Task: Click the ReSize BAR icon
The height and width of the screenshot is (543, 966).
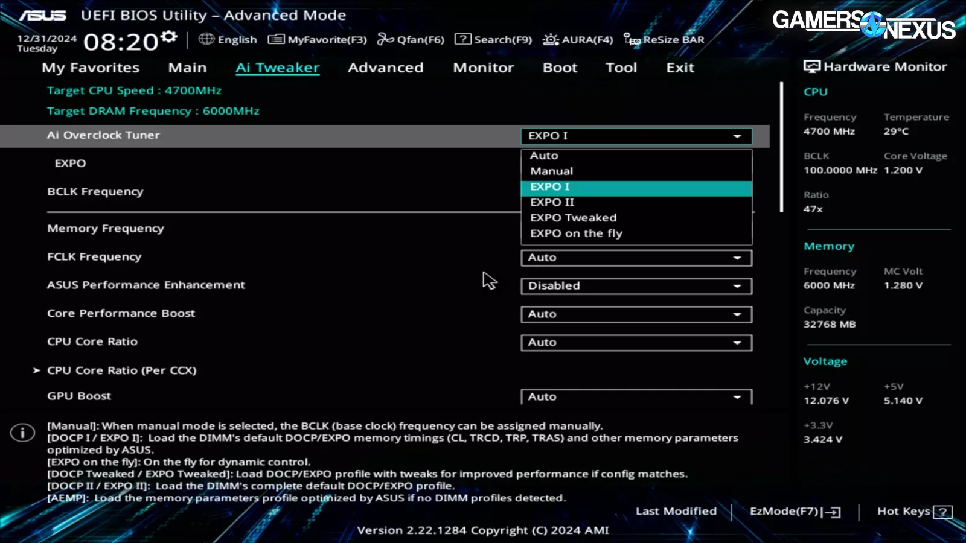Action: (632, 40)
